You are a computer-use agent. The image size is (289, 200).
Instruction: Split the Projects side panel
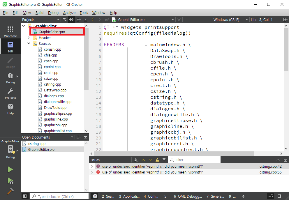tap(79, 20)
